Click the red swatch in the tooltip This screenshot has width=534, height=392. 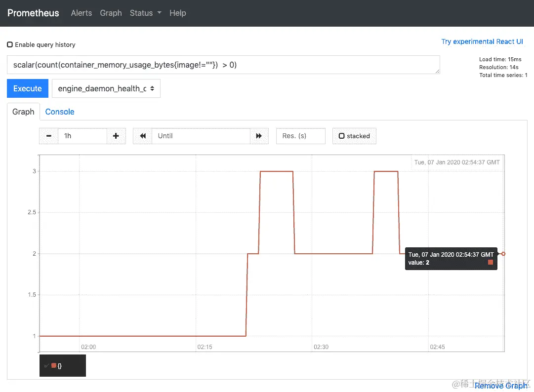pos(491,262)
